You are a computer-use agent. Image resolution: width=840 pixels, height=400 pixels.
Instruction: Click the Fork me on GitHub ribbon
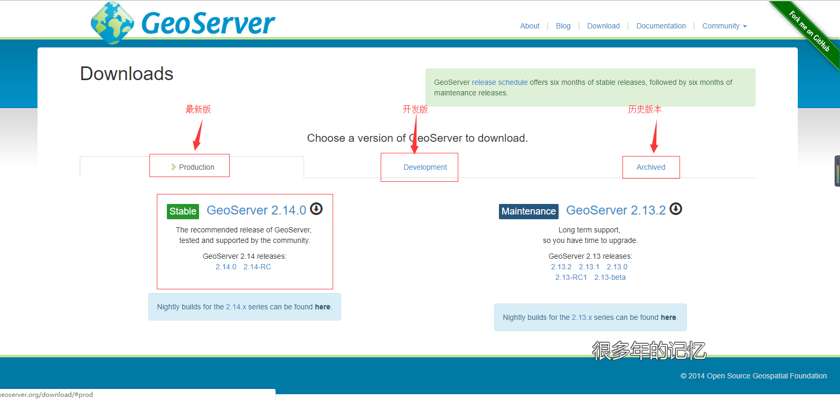(809, 32)
